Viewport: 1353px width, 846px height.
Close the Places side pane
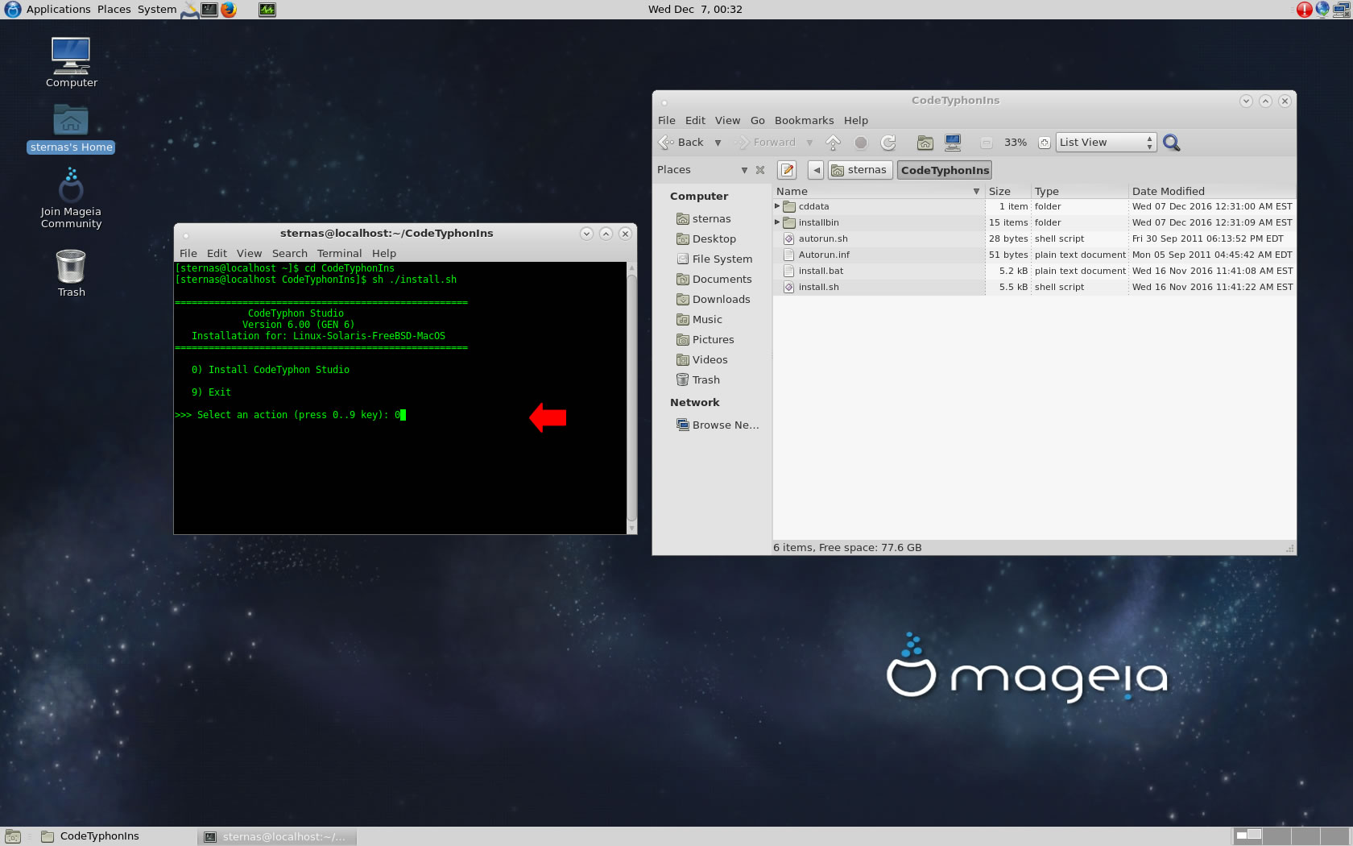[760, 170]
